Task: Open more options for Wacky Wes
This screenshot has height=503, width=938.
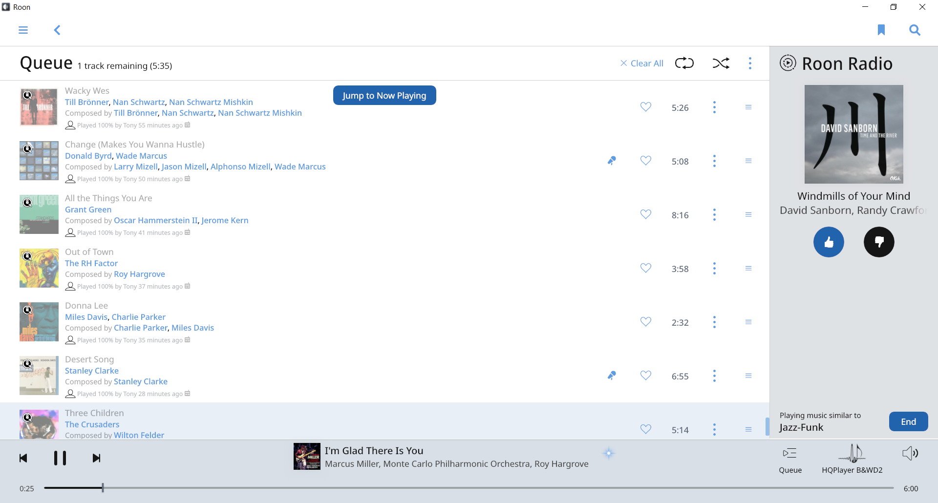Action: coord(714,107)
